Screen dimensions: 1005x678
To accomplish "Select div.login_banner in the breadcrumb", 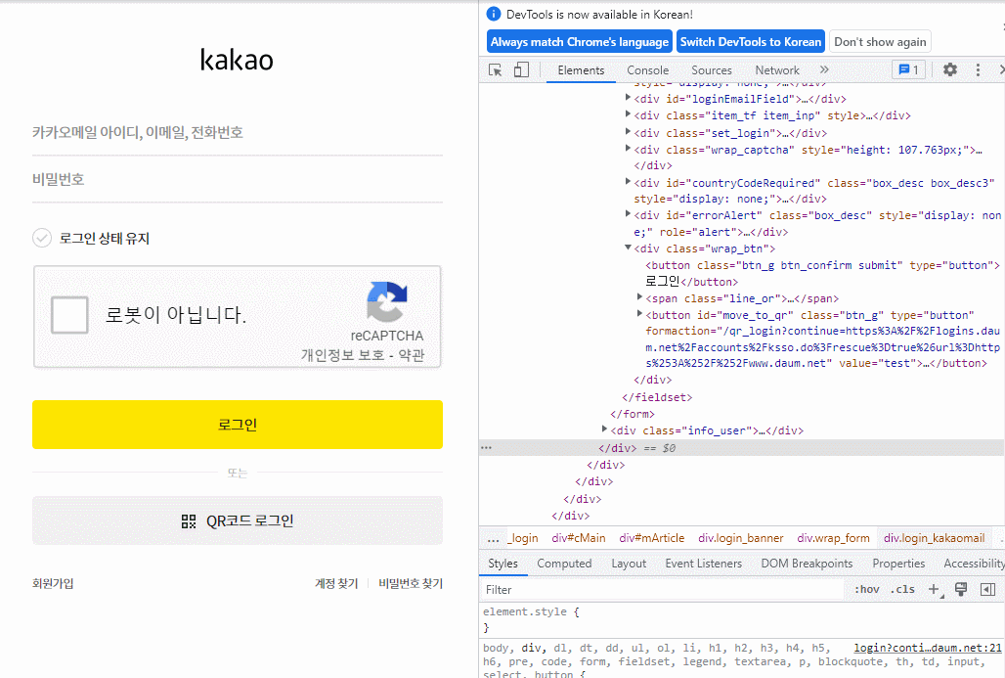I will (x=740, y=538).
